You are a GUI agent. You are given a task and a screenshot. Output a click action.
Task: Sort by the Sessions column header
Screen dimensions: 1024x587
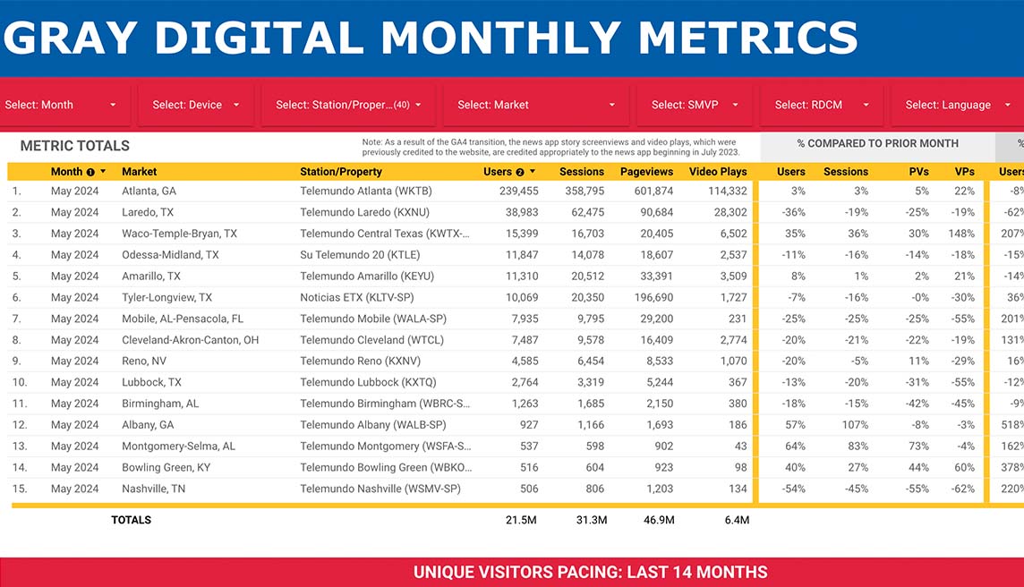pos(581,172)
